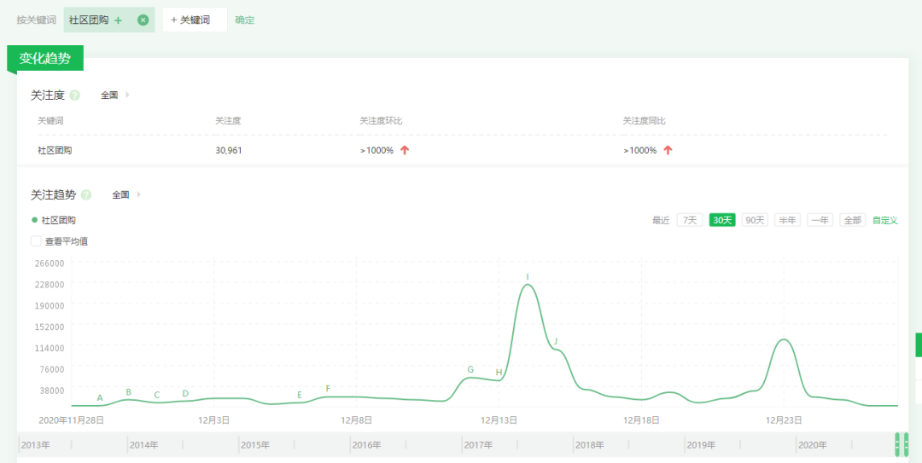Select the 半年 time range
The height and width of the screenshot is (463, 922).
click(787, 220)
